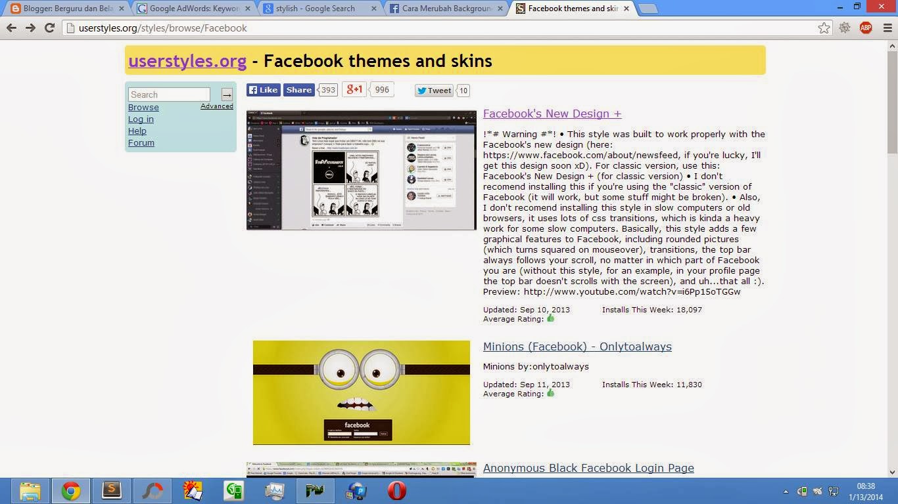898x504 pixels.
Task: Close the Cara Merubah Background tab
Action: [x=500, y=9]
